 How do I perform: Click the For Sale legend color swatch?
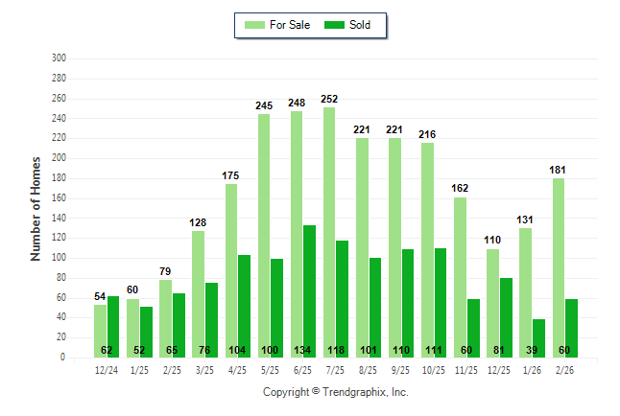click(255, 25)
